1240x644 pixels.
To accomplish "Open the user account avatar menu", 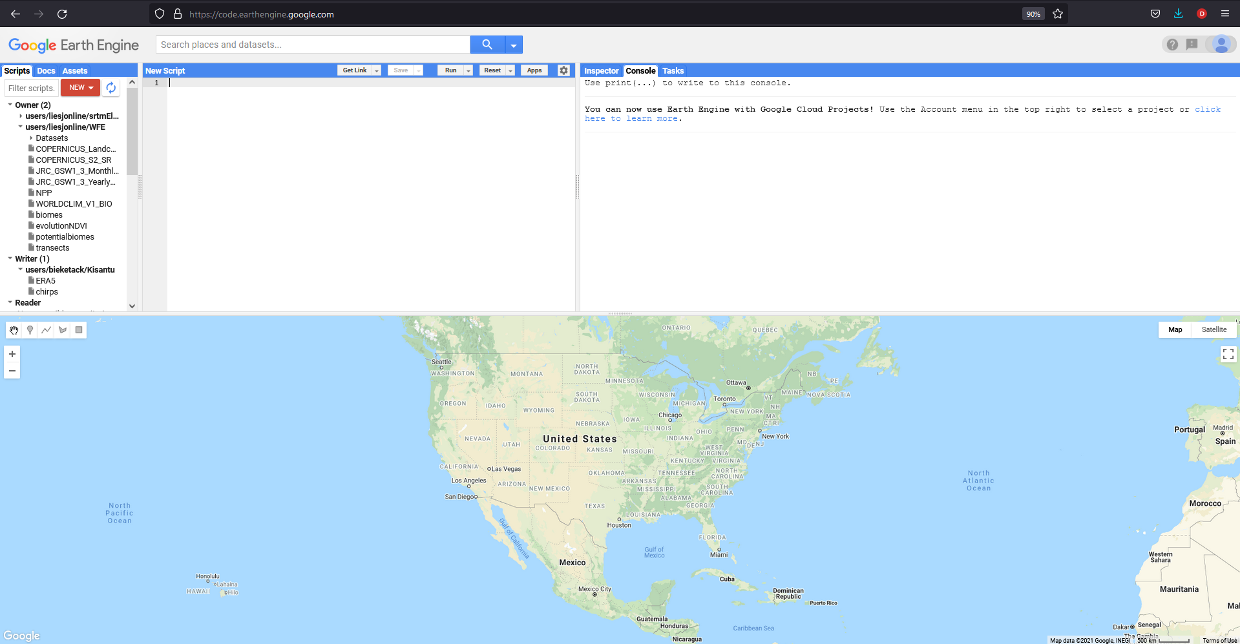I will [x=1221, y=45].
